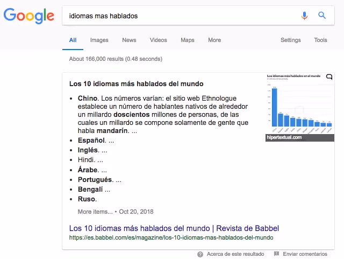Open search Tools
Screen dimensions: 344x259
pos(320,40)
